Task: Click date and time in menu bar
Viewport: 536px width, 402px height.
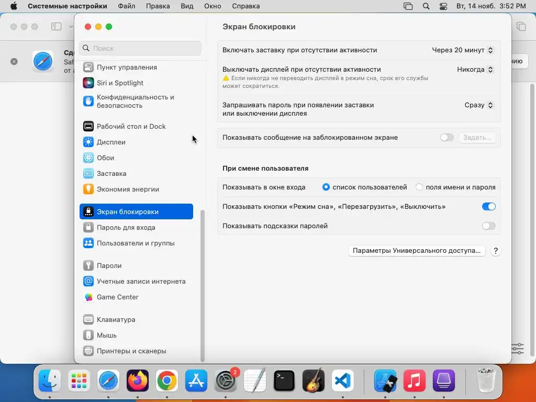Action: point(491,6)
